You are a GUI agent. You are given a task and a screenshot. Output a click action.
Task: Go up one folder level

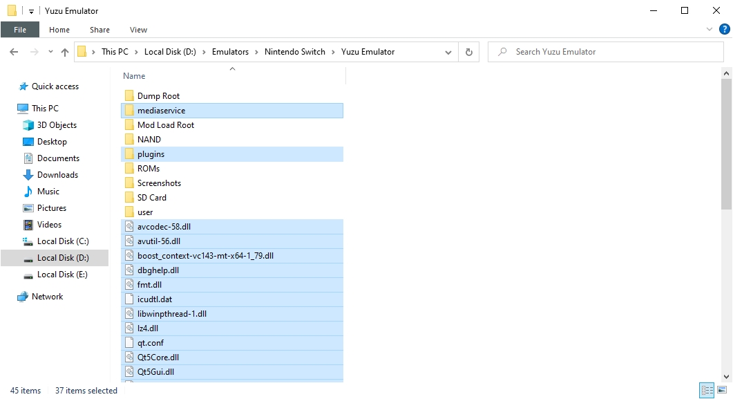coord(65,52)
